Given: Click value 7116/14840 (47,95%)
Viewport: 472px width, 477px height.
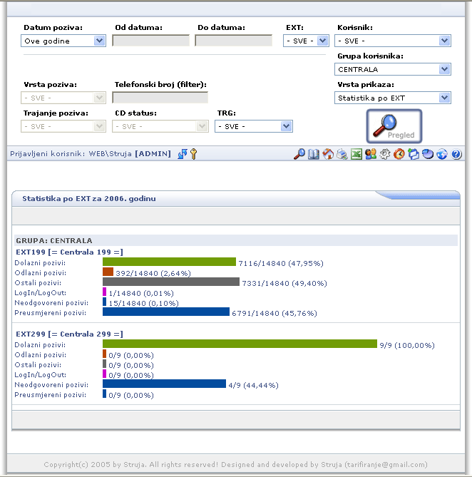Looking at the screenshot, I should [x=281, y=263].
